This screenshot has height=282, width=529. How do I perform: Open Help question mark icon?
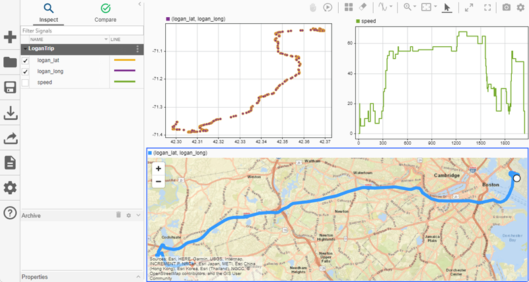coord(10,213)
